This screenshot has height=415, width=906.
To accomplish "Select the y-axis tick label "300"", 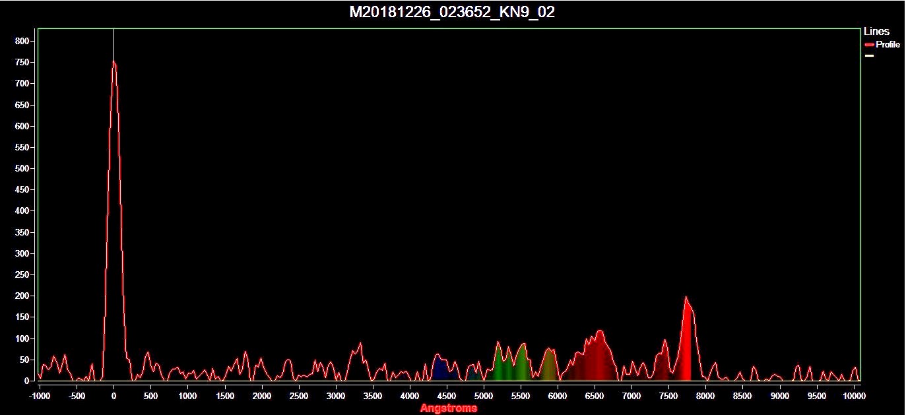I will [x=22, y=253].
